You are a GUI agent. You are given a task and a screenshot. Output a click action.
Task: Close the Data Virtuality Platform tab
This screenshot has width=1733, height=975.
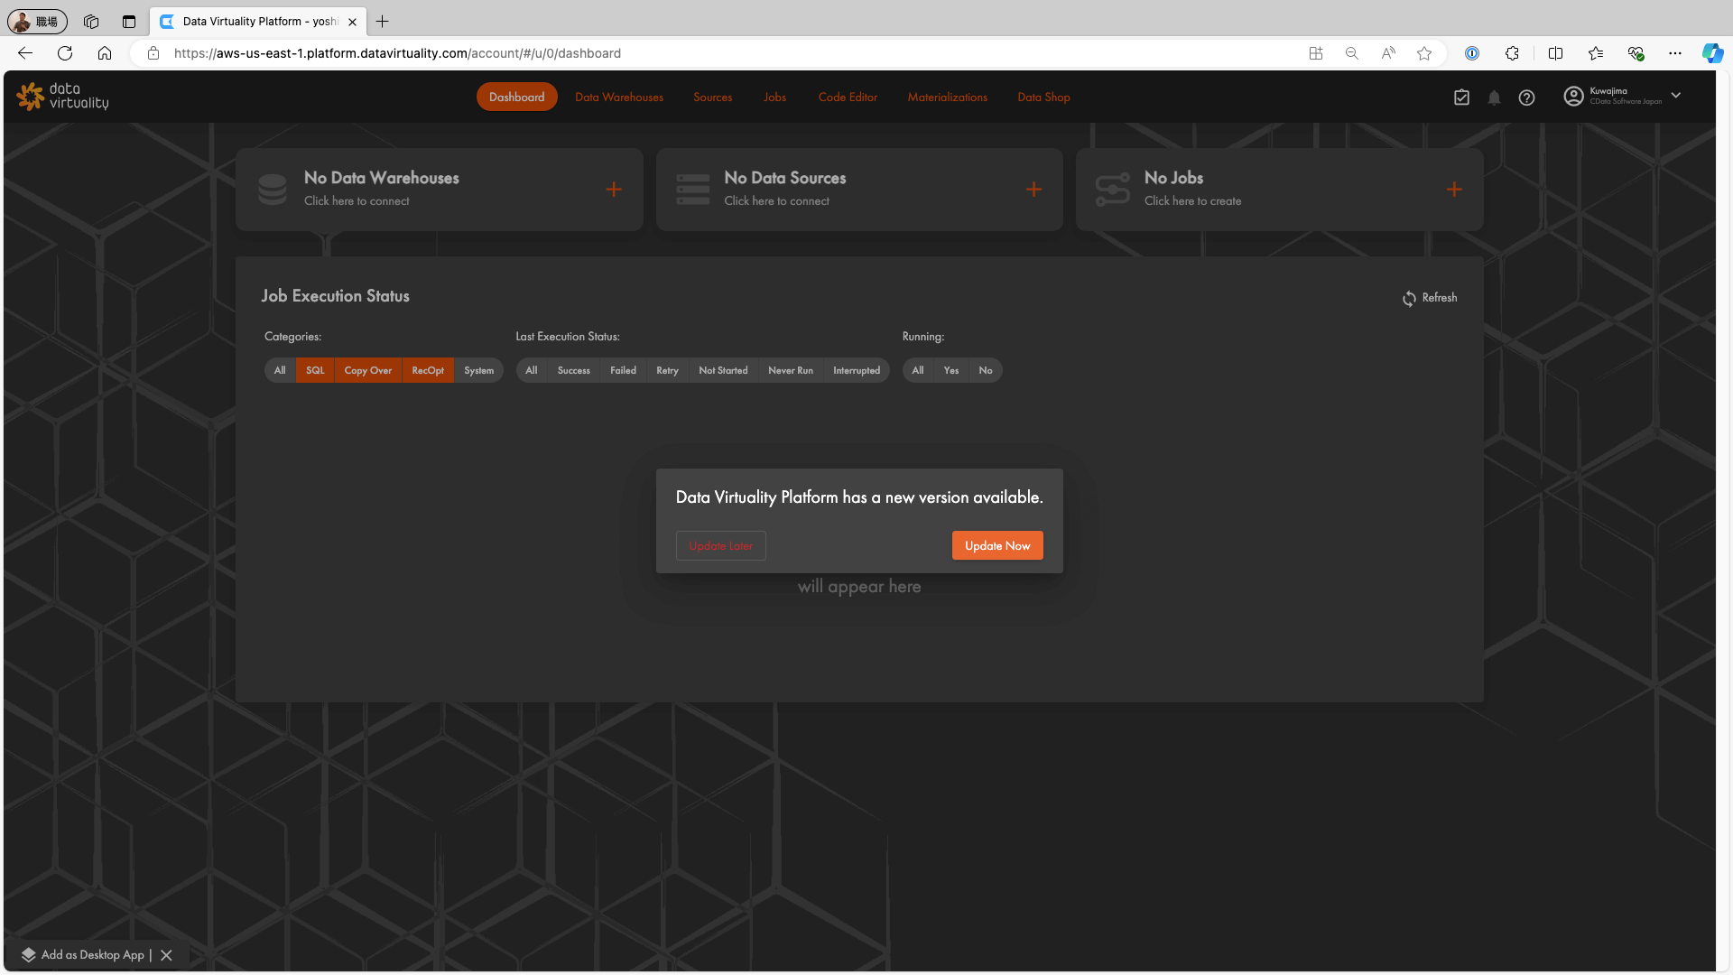point(353,22)
